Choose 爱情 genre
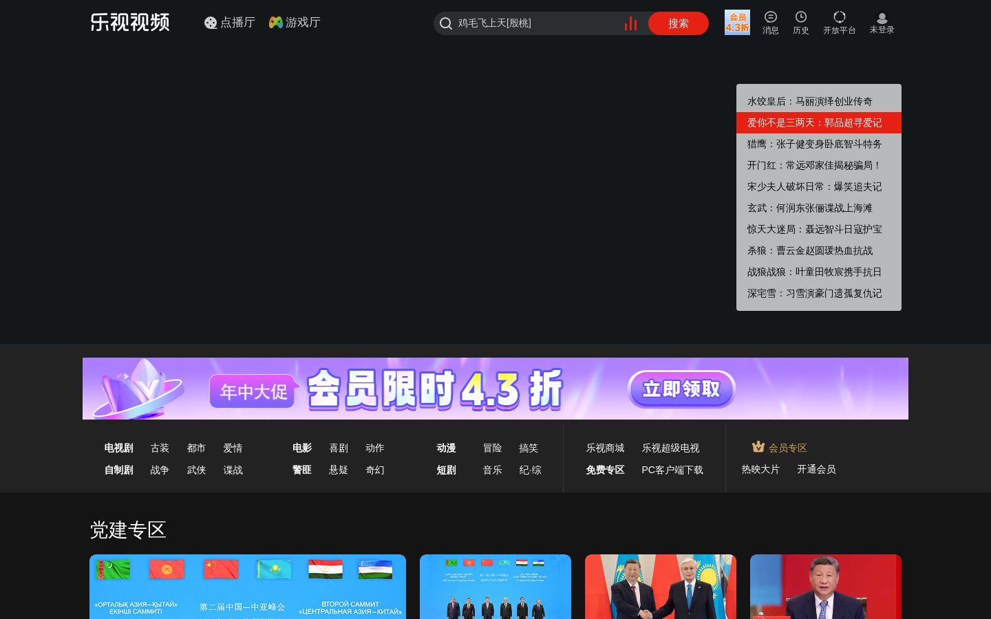Screen dimensions: 991x619 tap(233, 448)
